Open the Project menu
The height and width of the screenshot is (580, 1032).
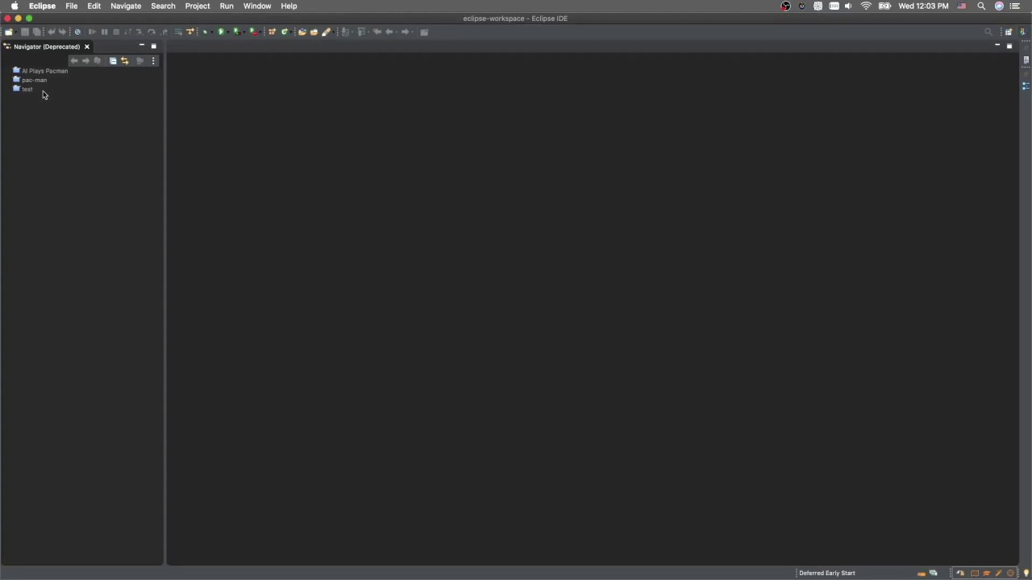198,6
